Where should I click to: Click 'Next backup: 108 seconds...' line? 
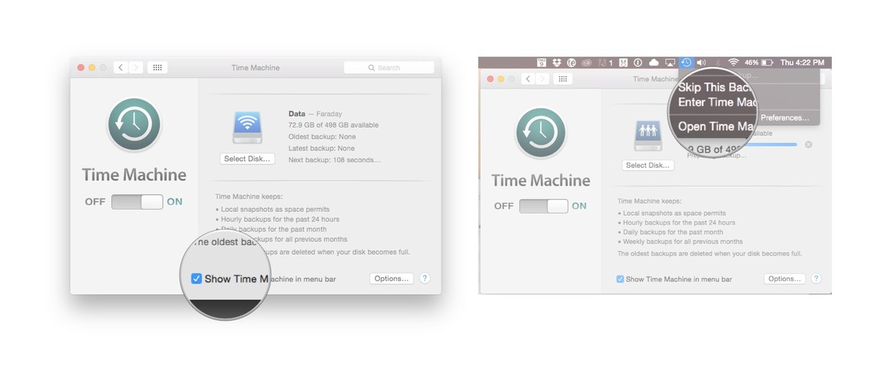335,160
